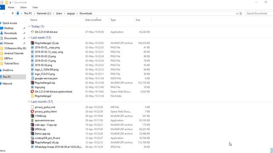Open the title bar quick access toolbar dropdown
The image size is (273, 153).
click(x=10, y=3)
